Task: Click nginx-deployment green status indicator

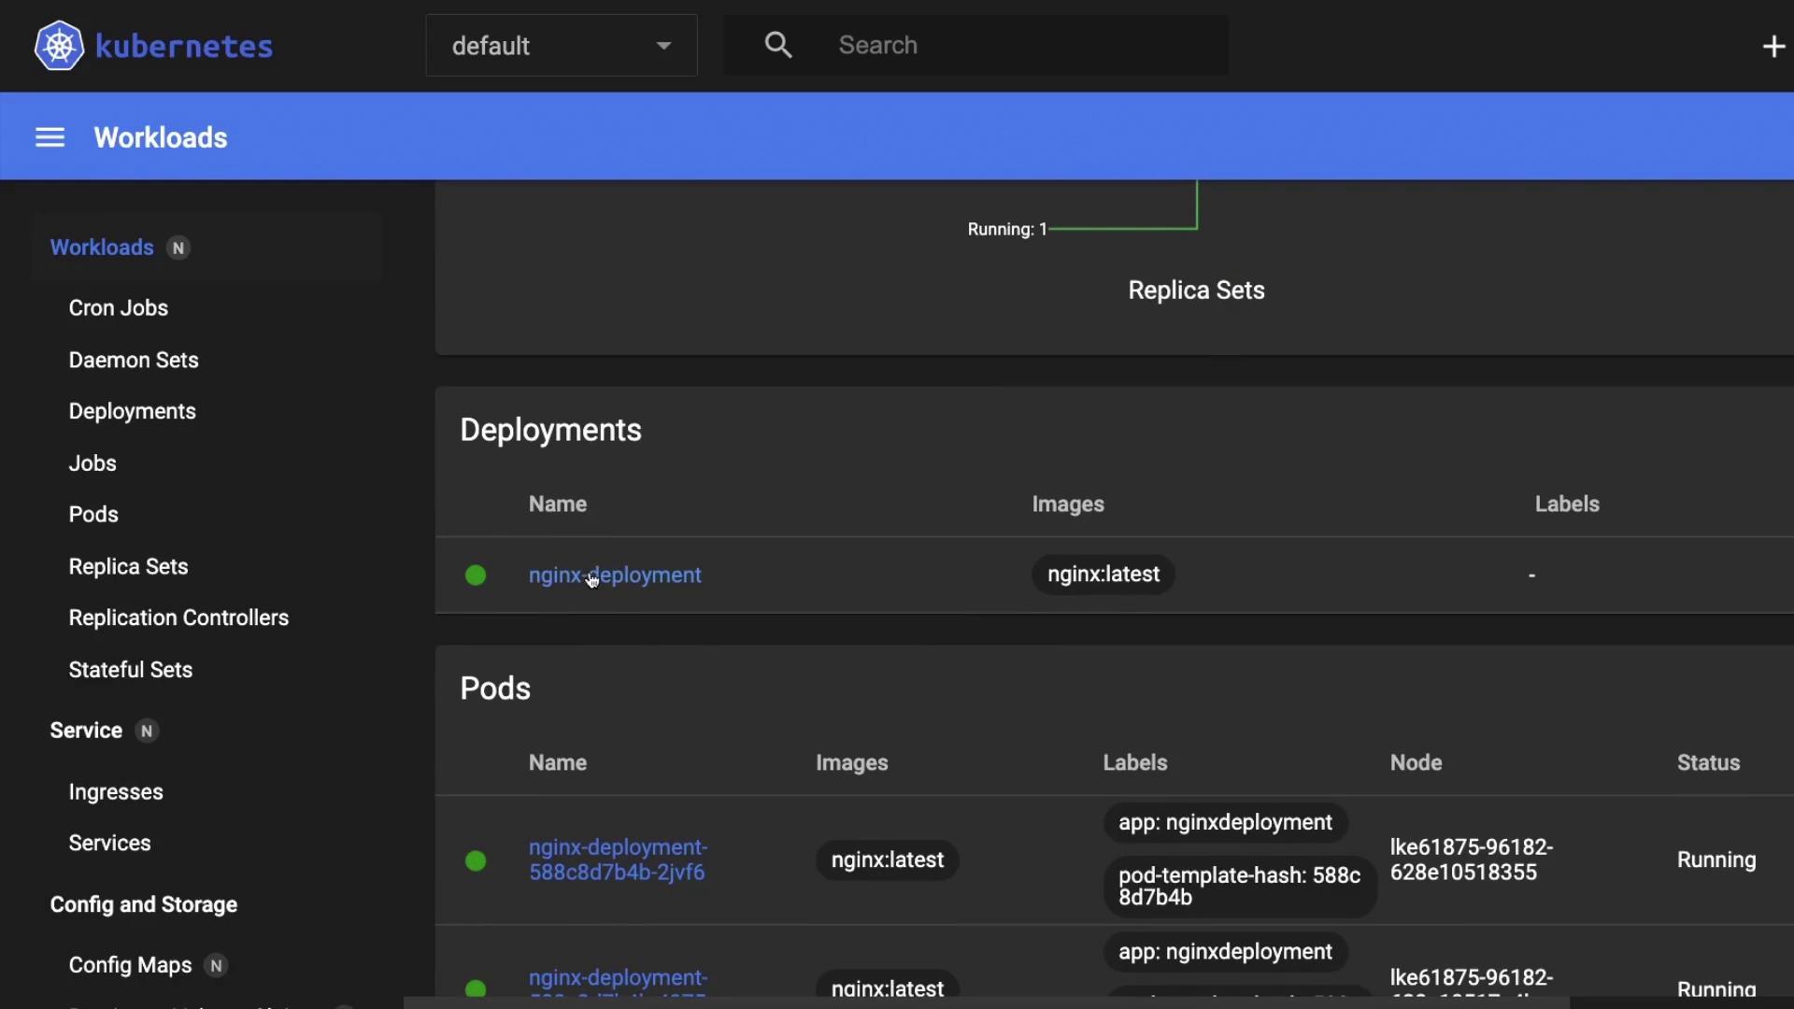Action: point(476,576)
